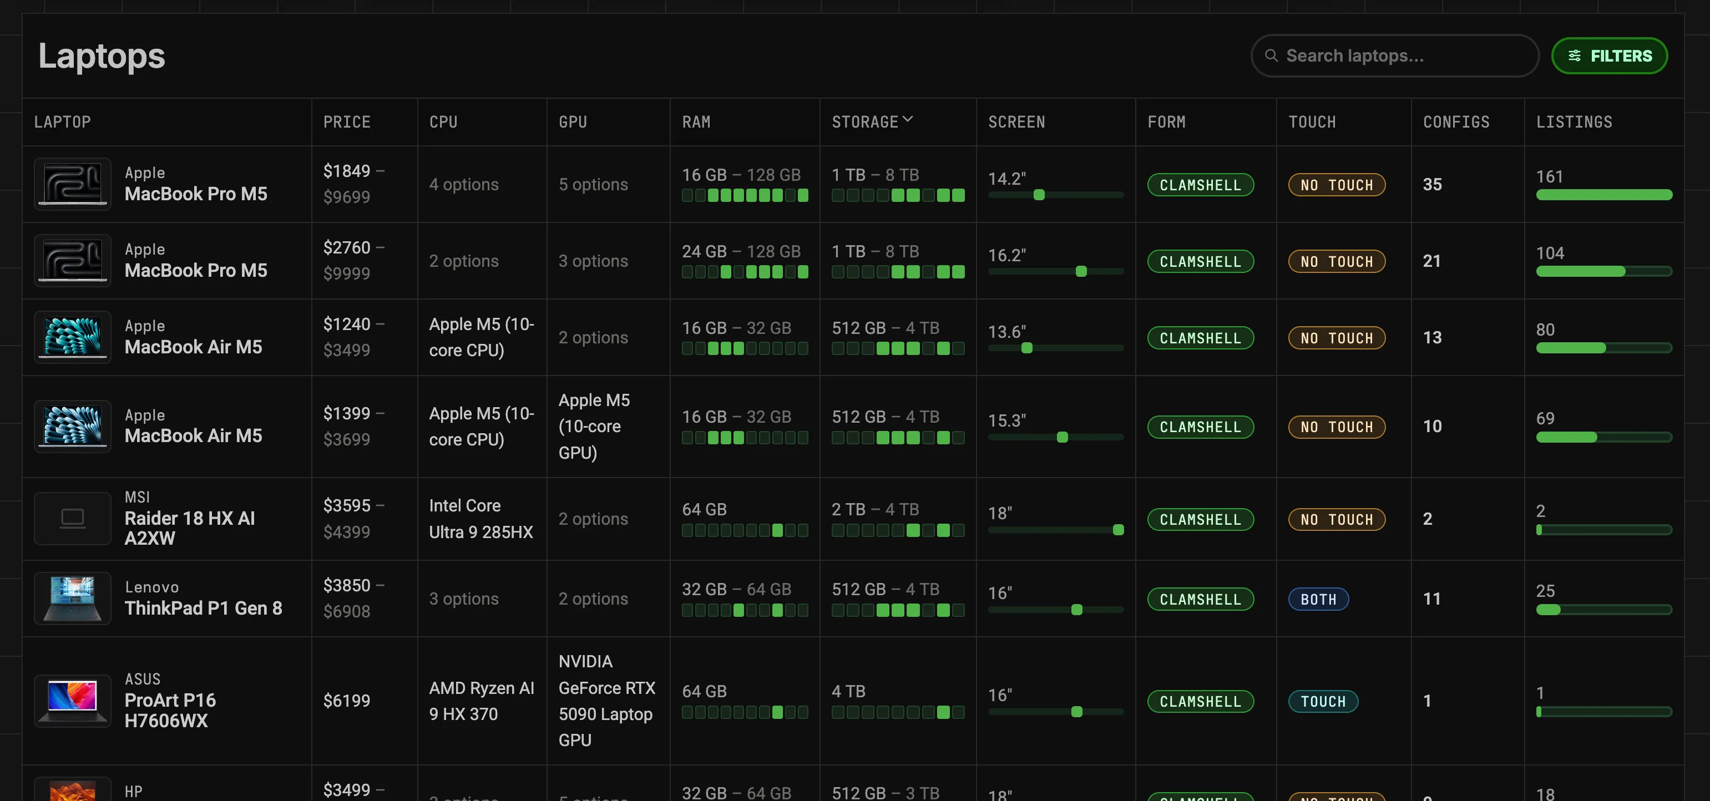Image resolution: width=1710 pixels, height=801 pixels.
Task: Click the MSI Raider 18" screen slider
Action: point(1055,530)
